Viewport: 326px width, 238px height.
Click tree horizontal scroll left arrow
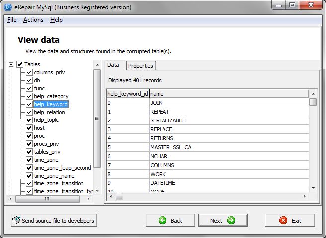[10, 199]
